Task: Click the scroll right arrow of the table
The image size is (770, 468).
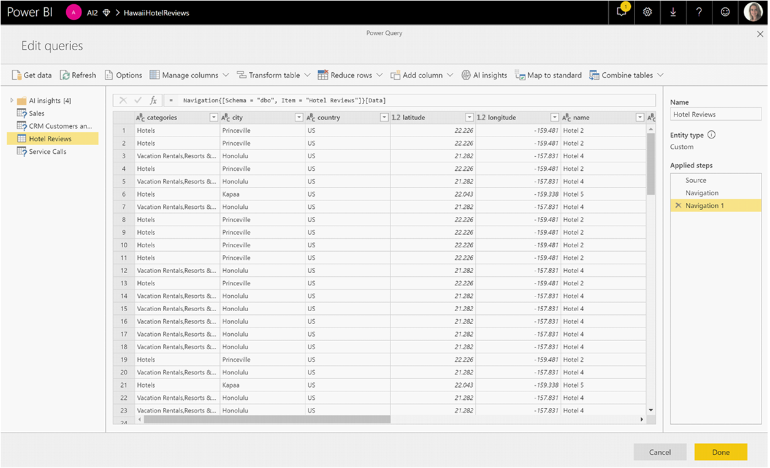Action: click(642, 420)
